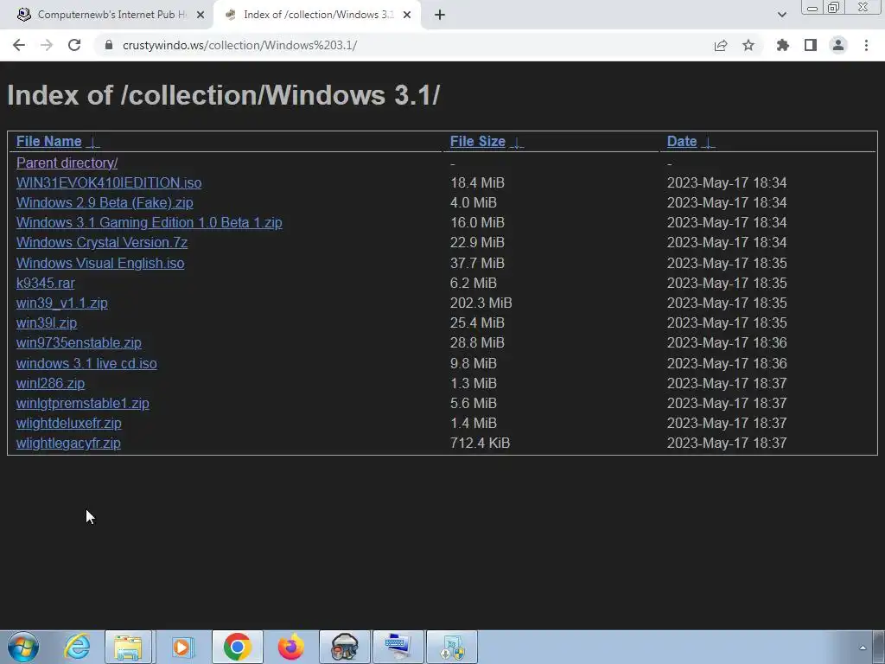This screenshot has height=664, width=885.
Task: Open the Chrome three-dot menu
Action: tap(866, 45)
